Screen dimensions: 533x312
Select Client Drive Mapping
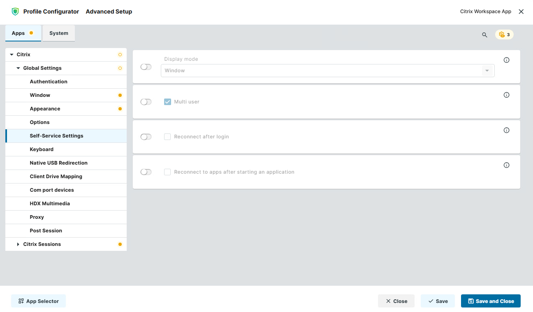(x=66, y=177)
